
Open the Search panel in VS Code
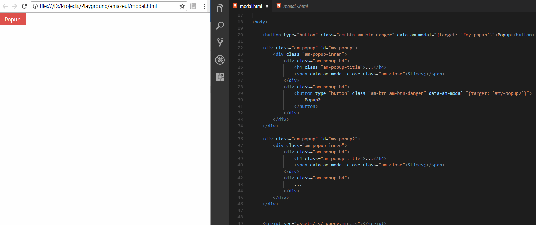220,25
